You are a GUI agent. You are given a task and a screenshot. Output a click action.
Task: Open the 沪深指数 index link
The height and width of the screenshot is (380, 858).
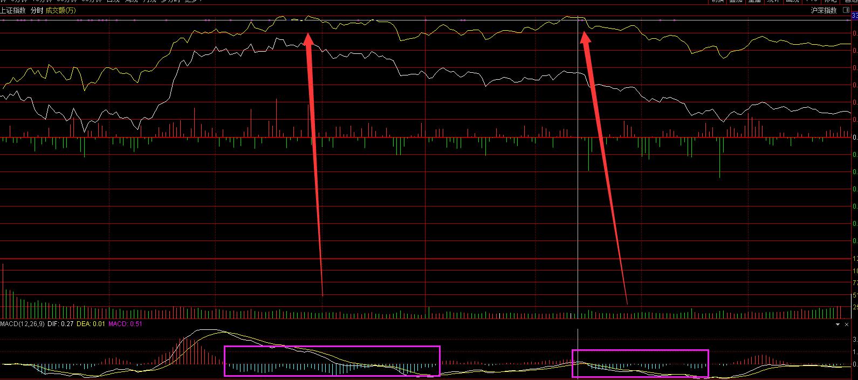(x=823, y=10)
